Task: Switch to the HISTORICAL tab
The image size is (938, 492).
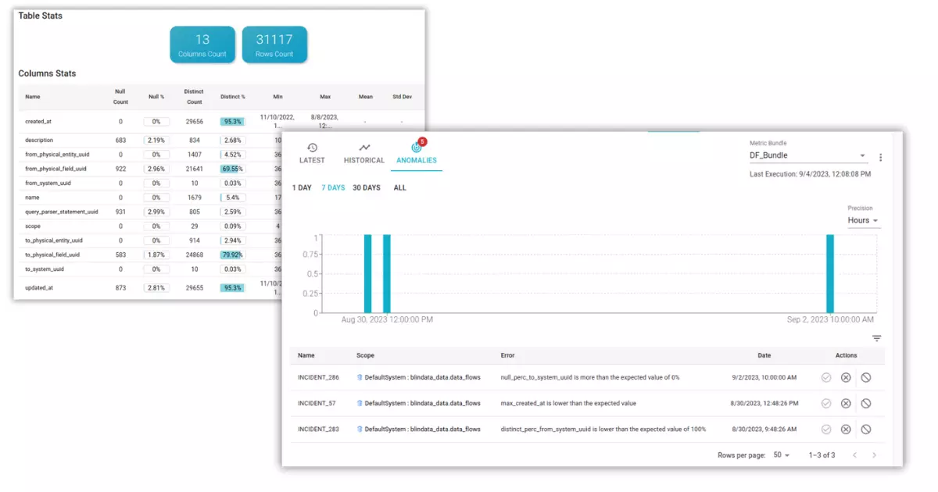Action: pos(364,154)
